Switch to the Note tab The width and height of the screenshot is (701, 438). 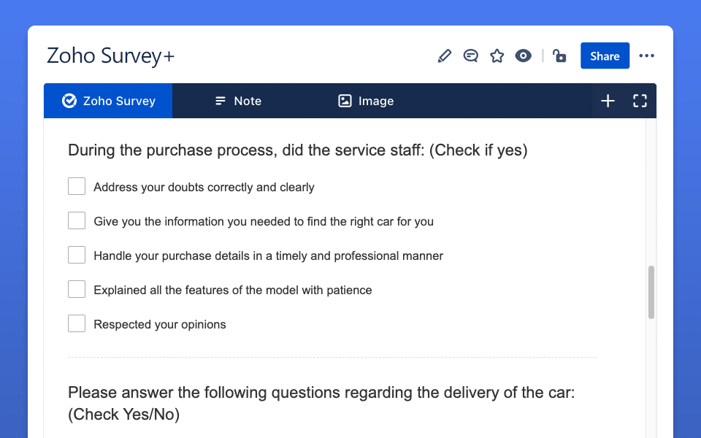click(238, 101)
